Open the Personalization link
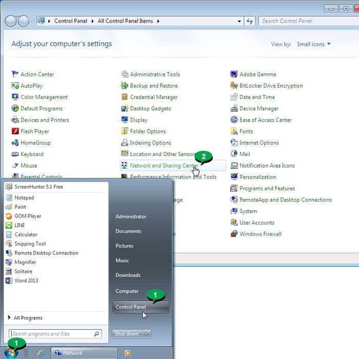 pyautogui.click(x=257, y=177)
